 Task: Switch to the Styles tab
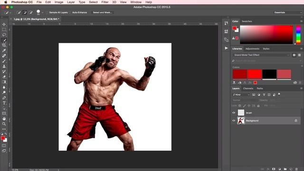pyautogui.click(x=266, y=48)
